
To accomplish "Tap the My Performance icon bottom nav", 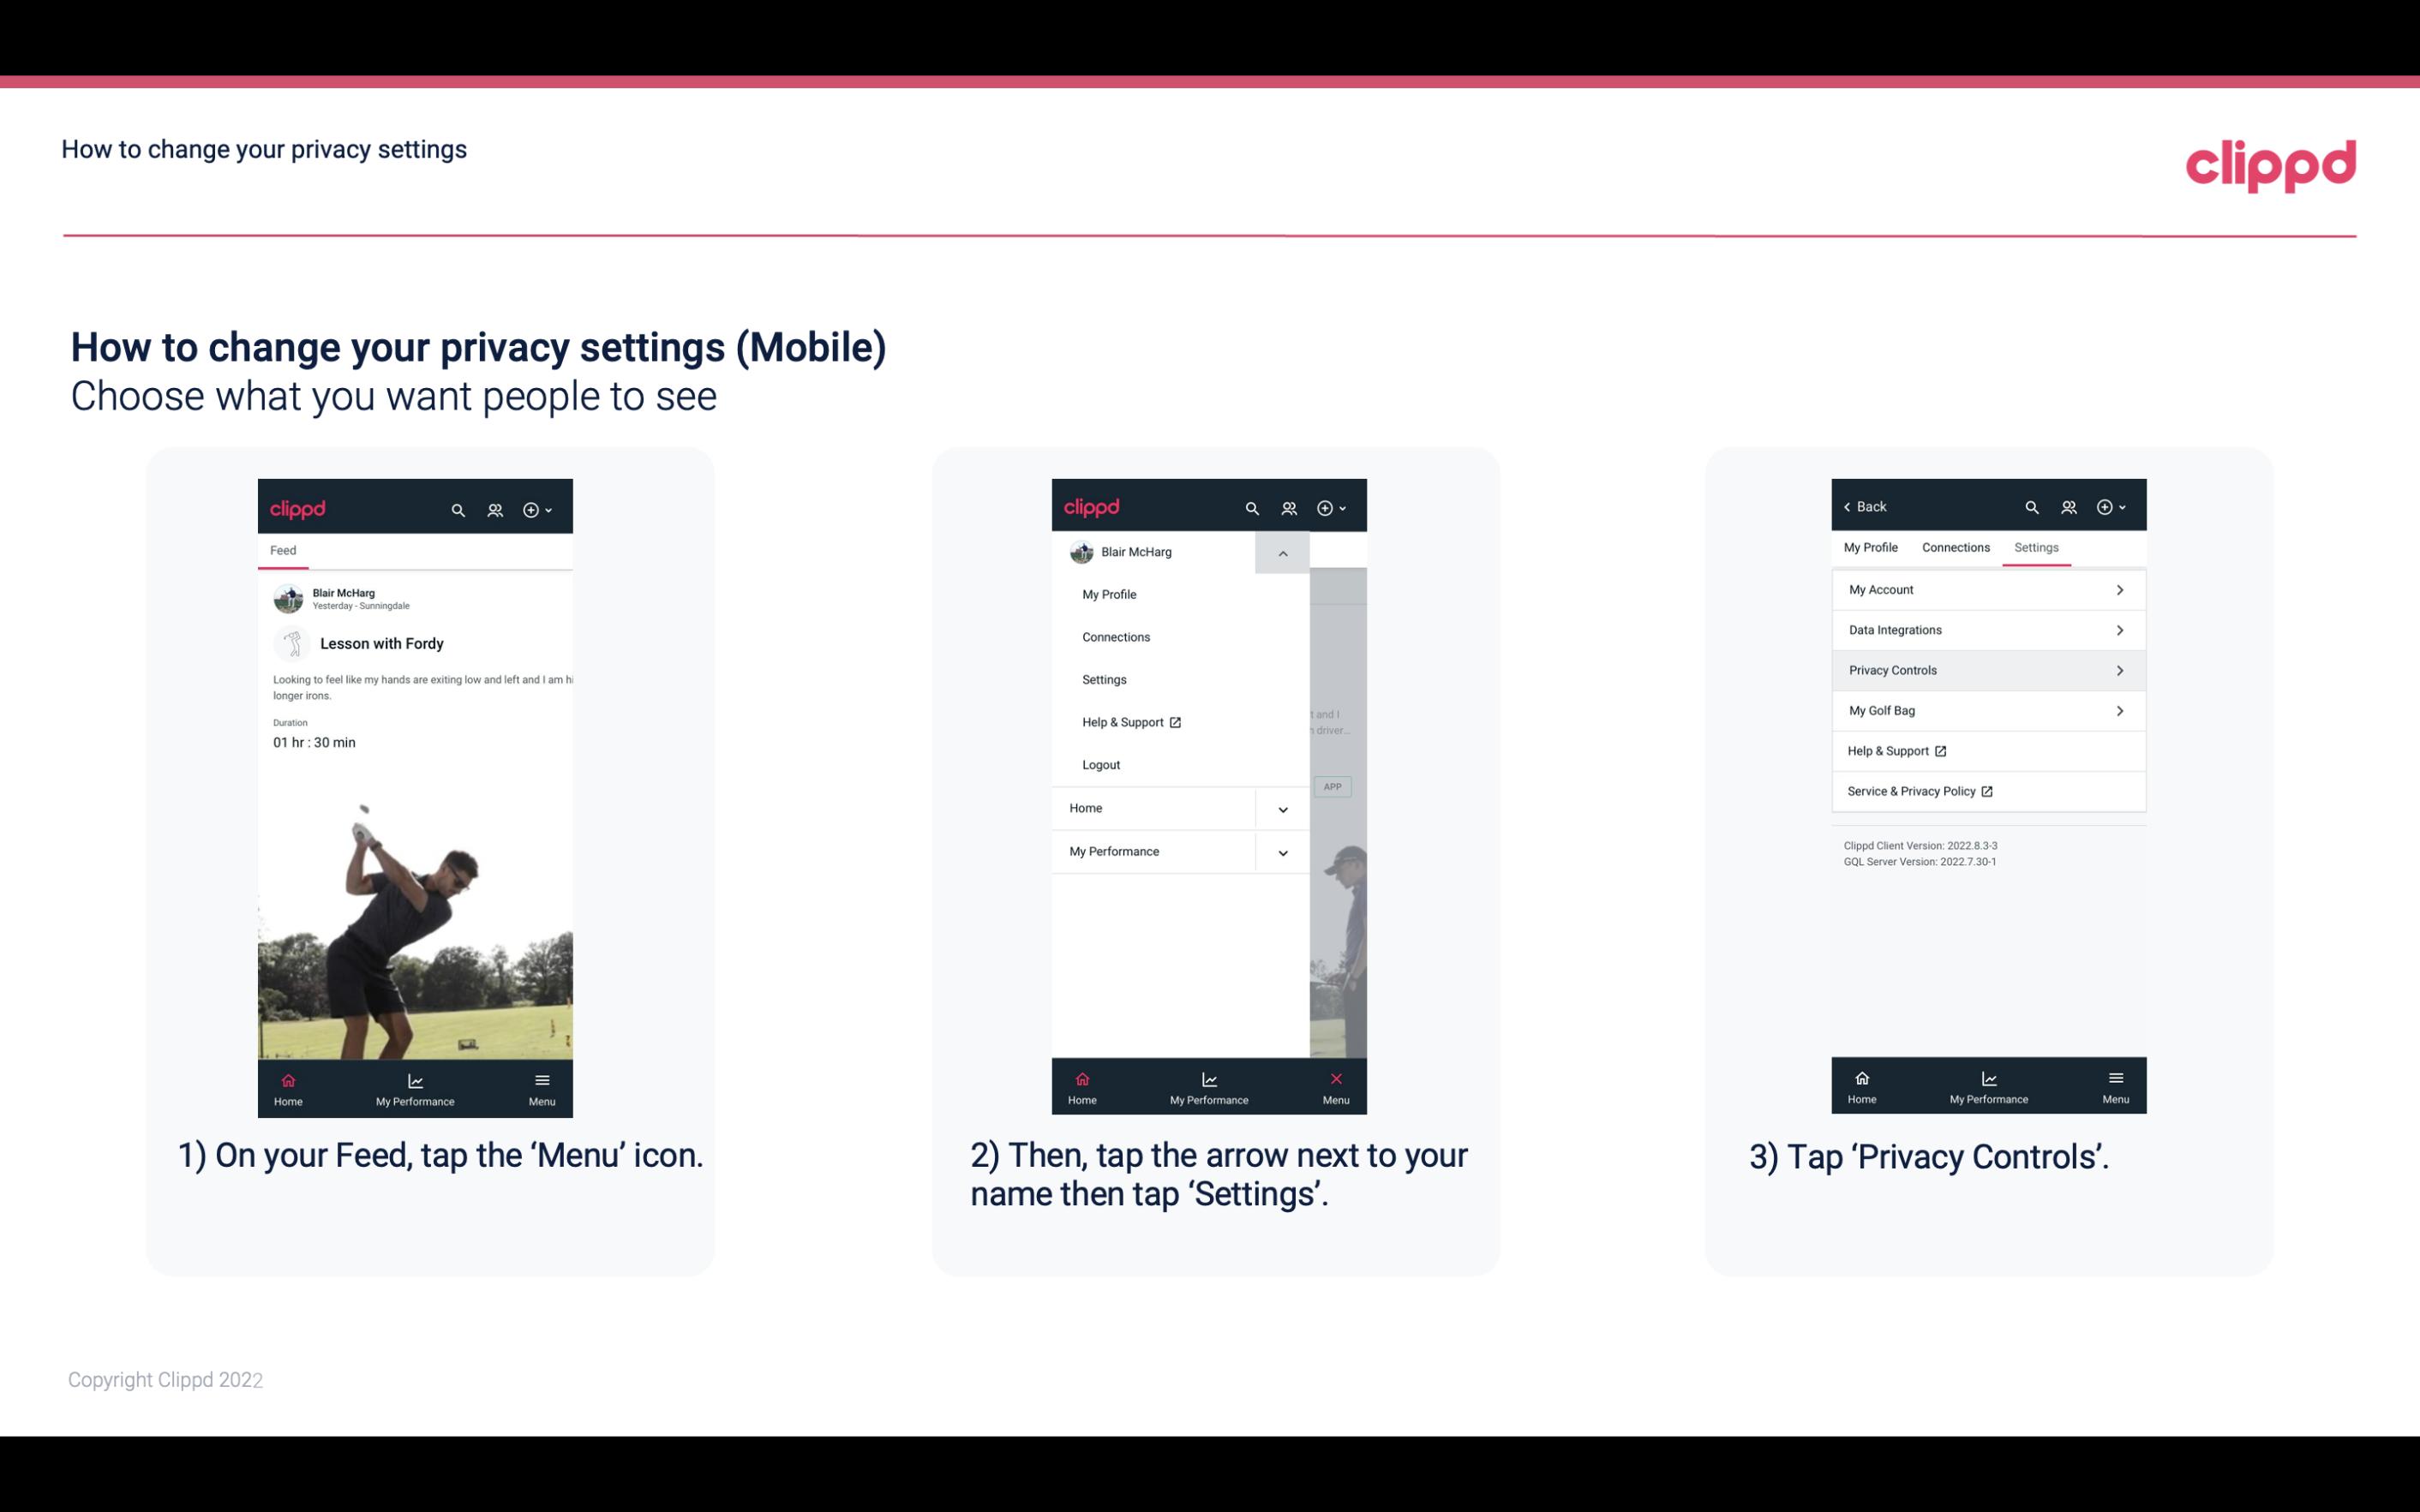I will click(413, 1085).
